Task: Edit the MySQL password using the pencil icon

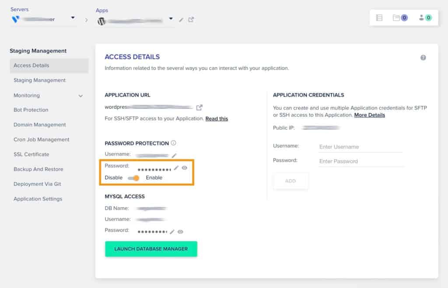Action: click(172, 231)
